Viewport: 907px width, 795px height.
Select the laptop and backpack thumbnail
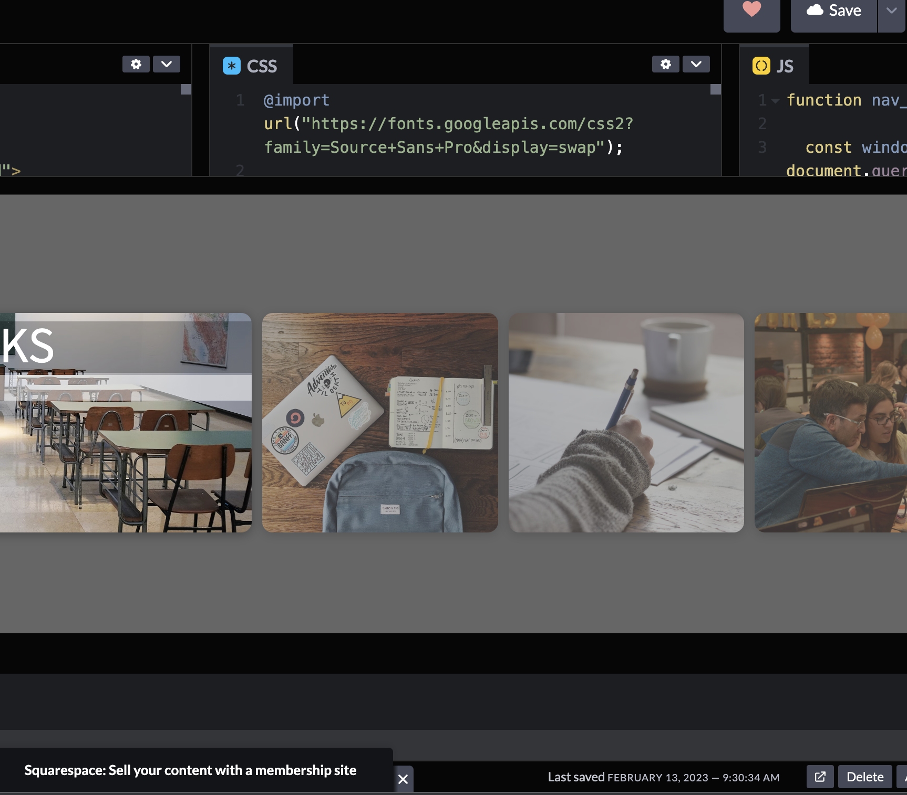pos(380,423)
